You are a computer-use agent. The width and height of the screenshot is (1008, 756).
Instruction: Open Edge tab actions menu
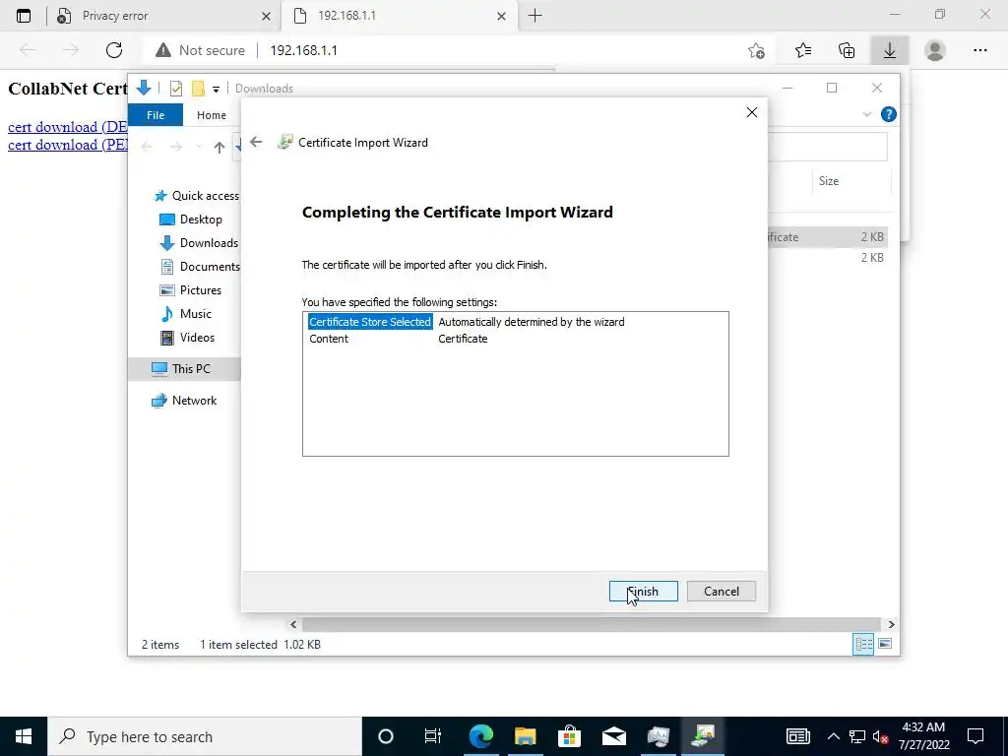click(24, 16)
